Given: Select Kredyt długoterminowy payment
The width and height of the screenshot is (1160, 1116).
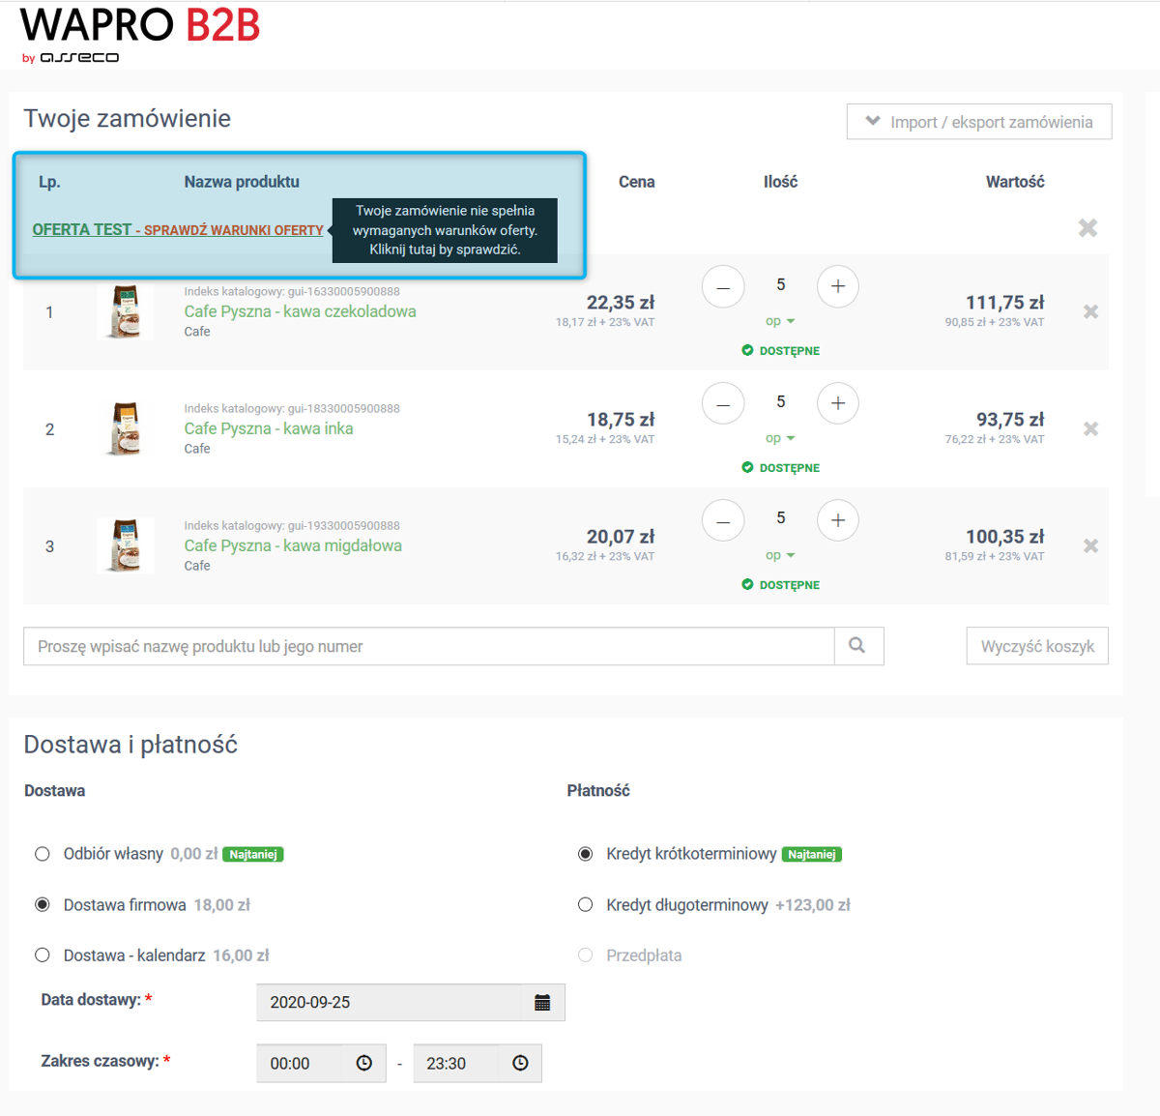Looking at the screenshot, I should tap(585, 904).
